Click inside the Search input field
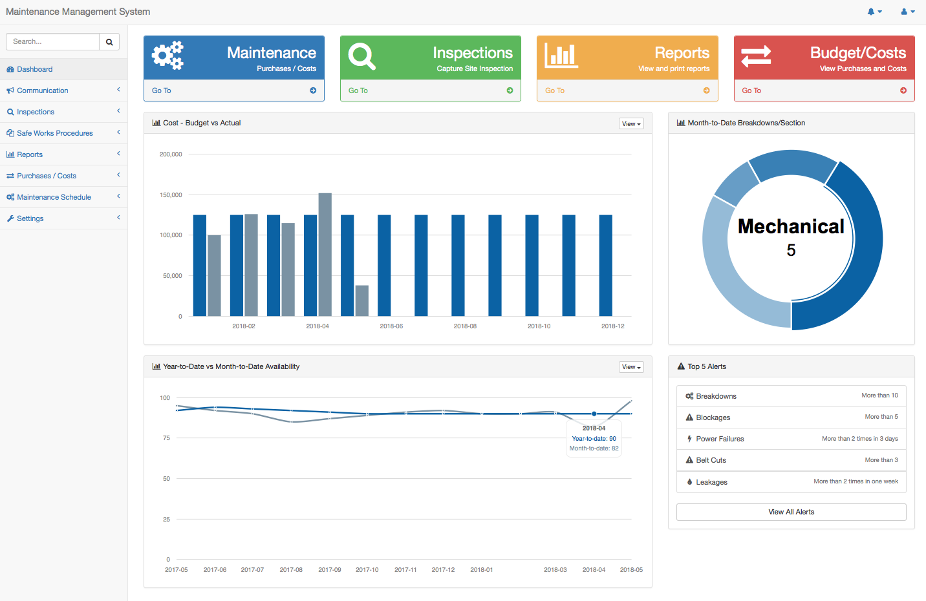Image resolution: width=926 pixels, height=601 pixels. 53,42
